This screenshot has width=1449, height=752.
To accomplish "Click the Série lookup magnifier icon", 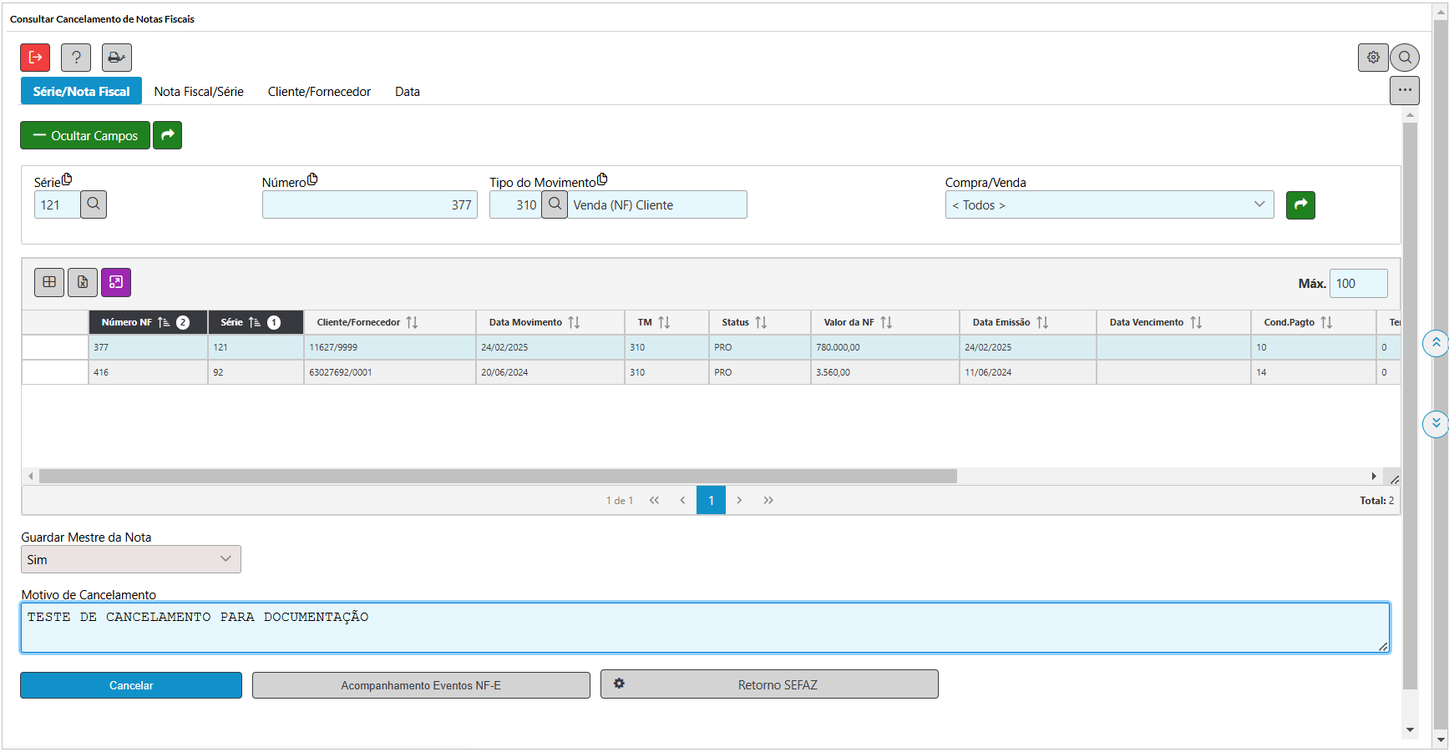I will coord(94,204).
